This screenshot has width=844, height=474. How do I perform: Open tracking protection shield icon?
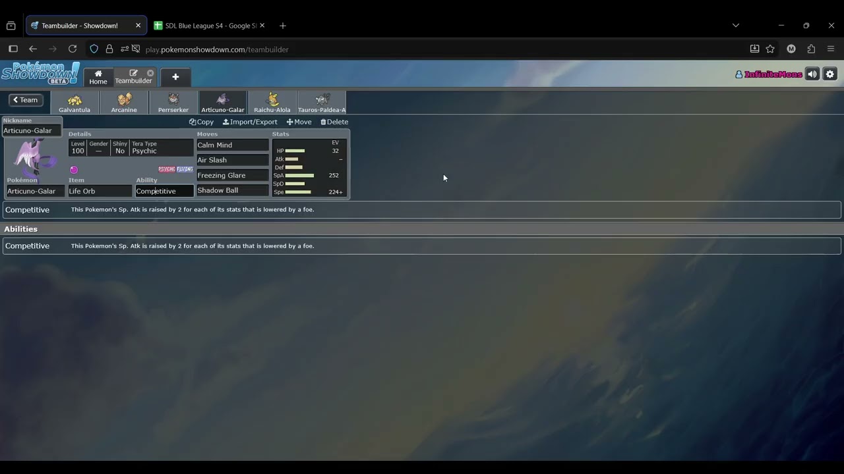[94, 49]
